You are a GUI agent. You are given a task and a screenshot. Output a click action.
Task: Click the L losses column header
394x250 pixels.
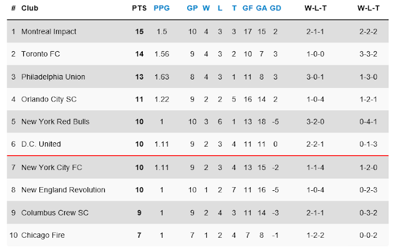(x=220, y=8)
